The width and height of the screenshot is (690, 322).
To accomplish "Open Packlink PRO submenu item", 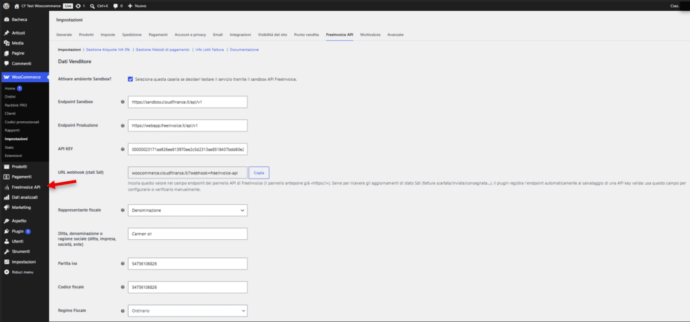I will pos(16,105).
